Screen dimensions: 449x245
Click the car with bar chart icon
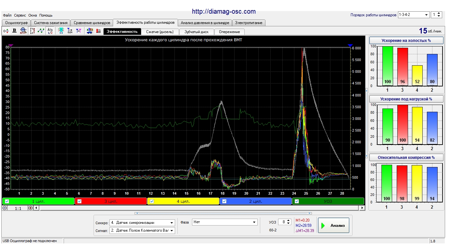pyautogui.click(x=90, y=31)
